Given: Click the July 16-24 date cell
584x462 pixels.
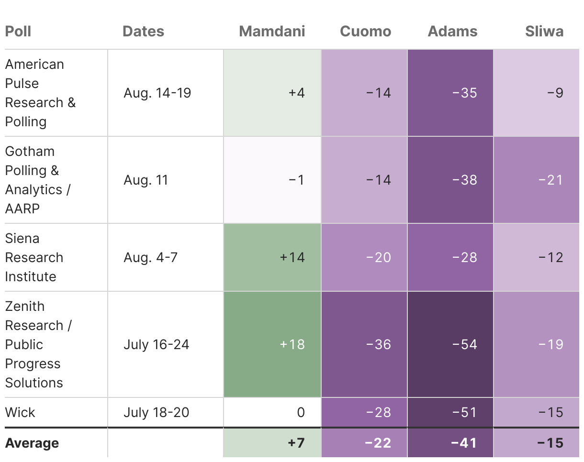Looking at the screenshot, I should tap(156, 344).
